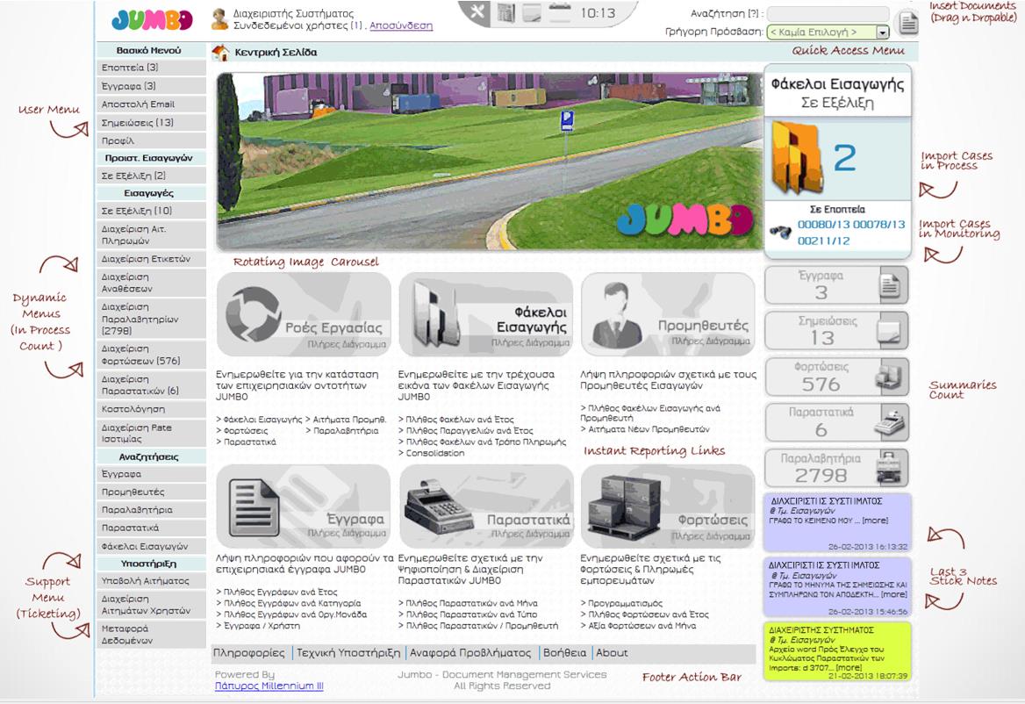This screenshot has height=704, width=1025.
Task: Click the JUMBO logo in the header
Action: [152, 19]
